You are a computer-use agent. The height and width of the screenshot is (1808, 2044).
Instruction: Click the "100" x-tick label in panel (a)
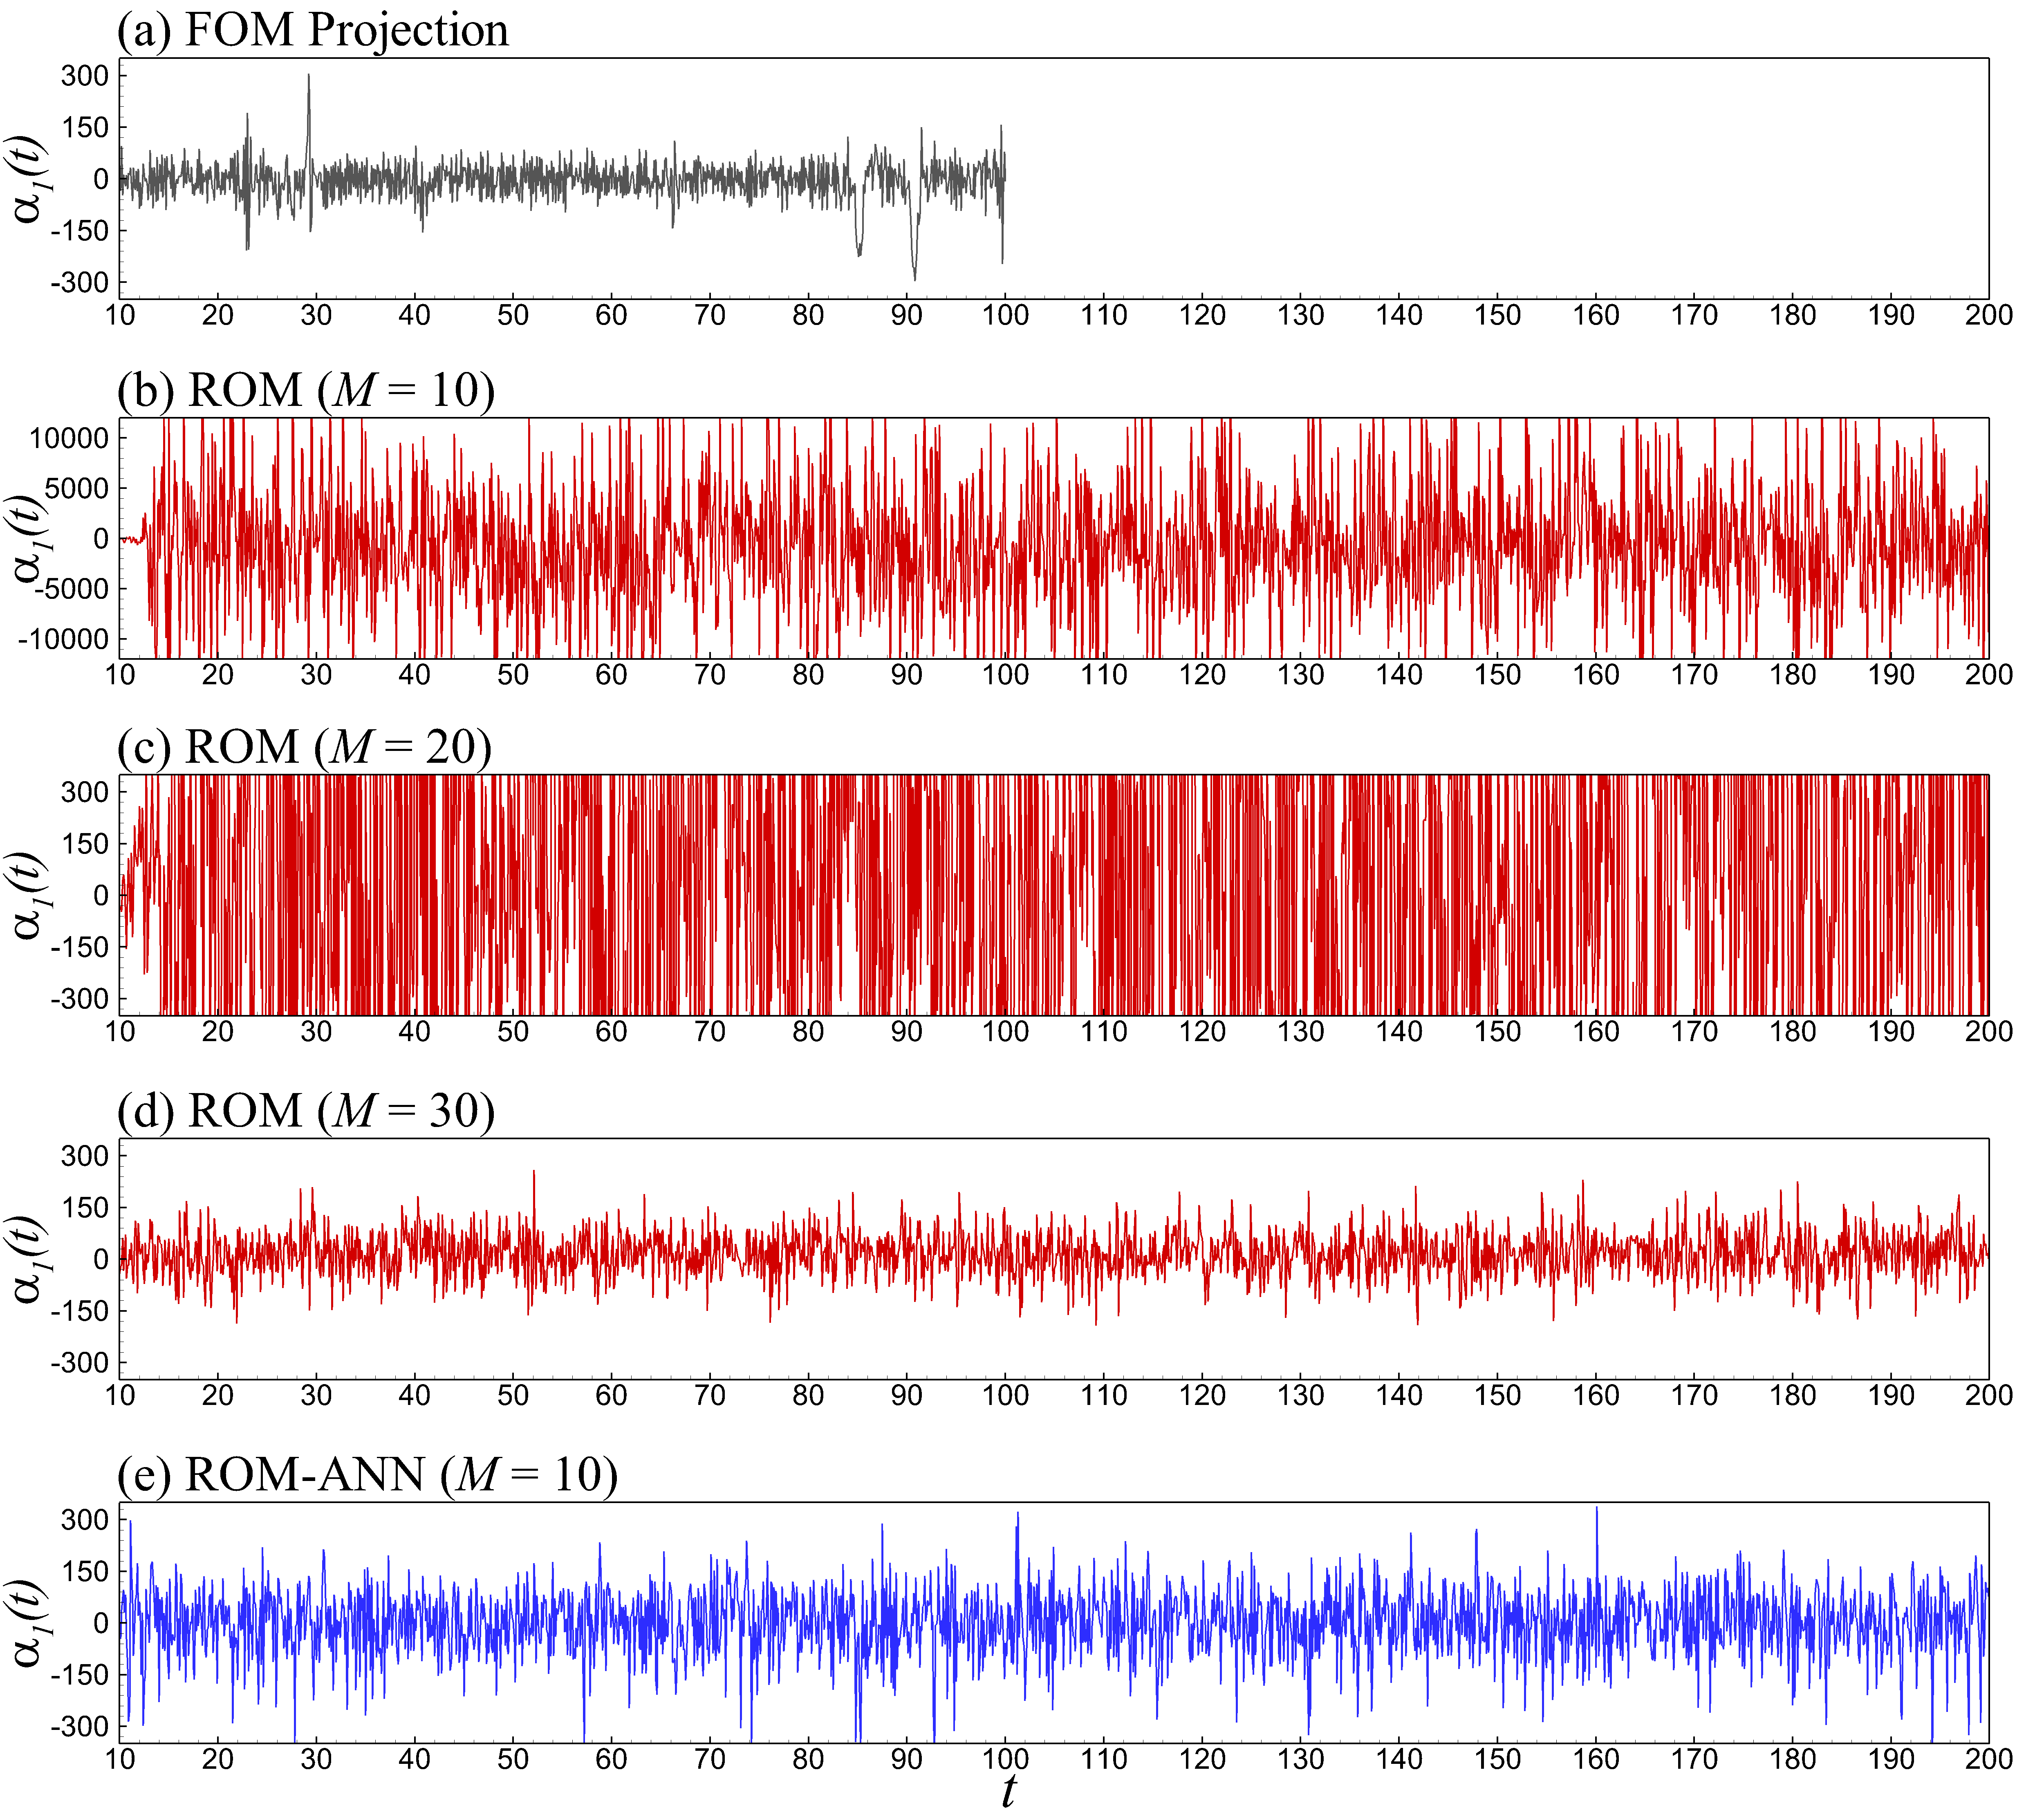click(x=1005, y=315)
